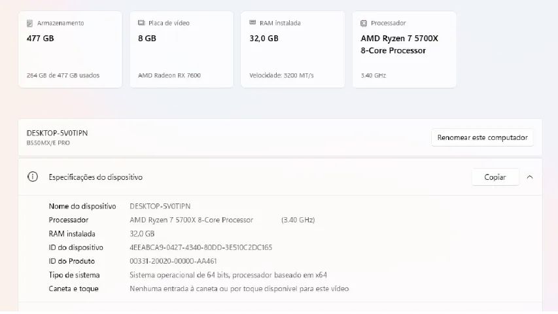This screenshot has width=558, height=314.
Task: Click the ID do dispositivo value
Action: (x=201, y=247)
